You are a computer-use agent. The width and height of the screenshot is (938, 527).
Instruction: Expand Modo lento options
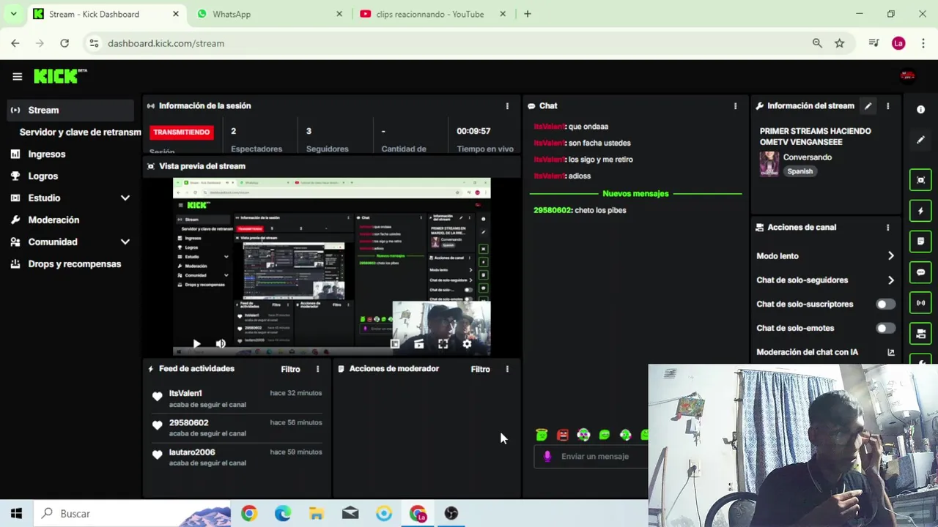[890, 256]
